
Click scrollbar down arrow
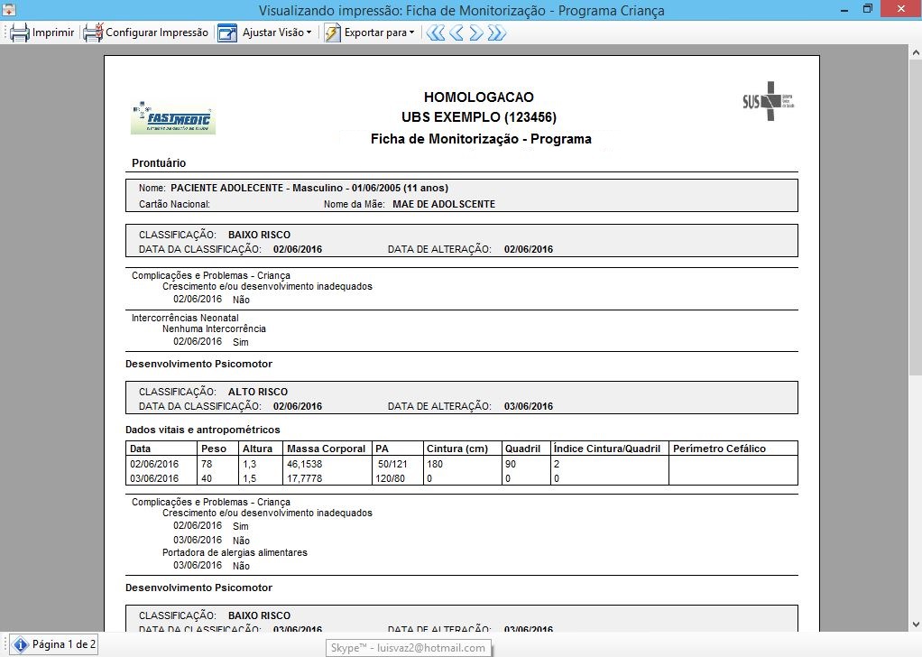(x=916, y=625)
